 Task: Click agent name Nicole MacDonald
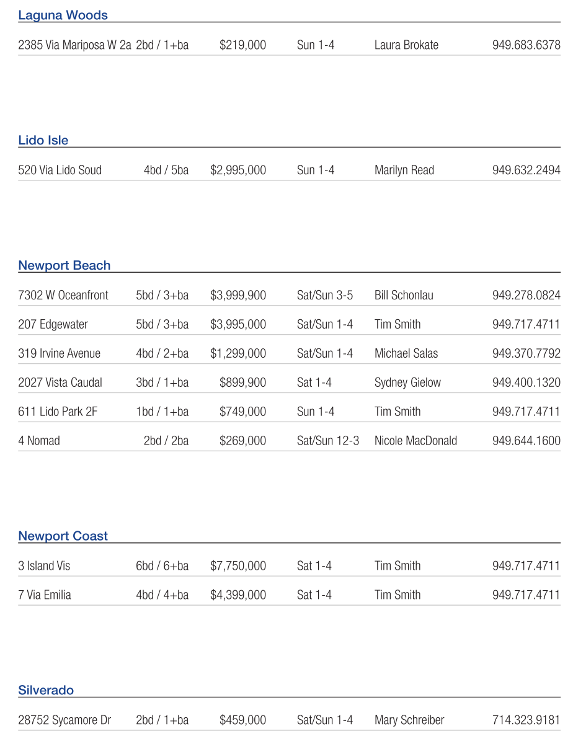[415, 441]
